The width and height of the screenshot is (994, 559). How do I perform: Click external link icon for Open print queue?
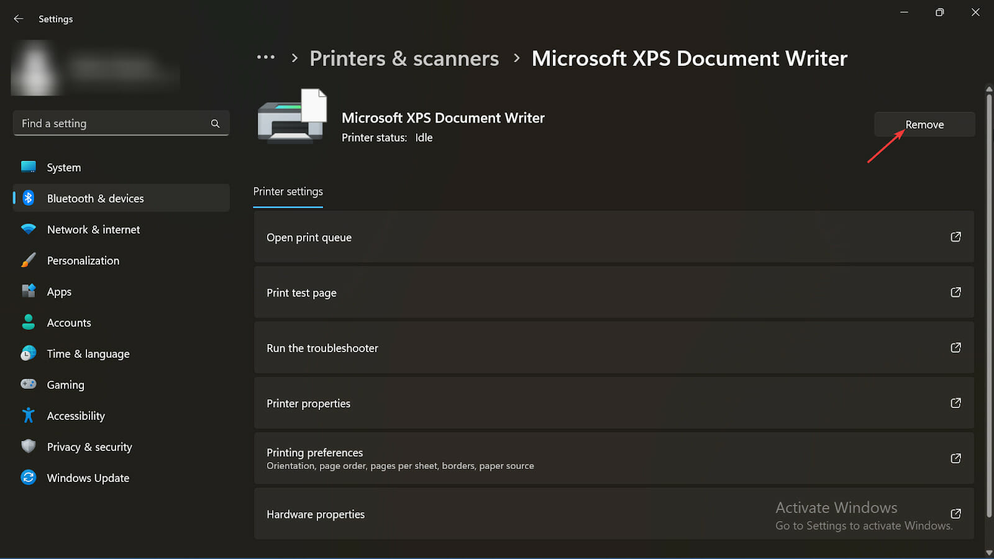[x=955, y=237]
